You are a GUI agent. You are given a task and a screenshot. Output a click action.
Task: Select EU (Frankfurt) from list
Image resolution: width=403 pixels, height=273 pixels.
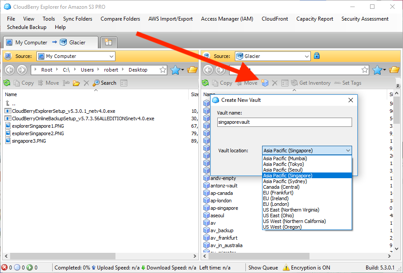click(x=307, y=193)
